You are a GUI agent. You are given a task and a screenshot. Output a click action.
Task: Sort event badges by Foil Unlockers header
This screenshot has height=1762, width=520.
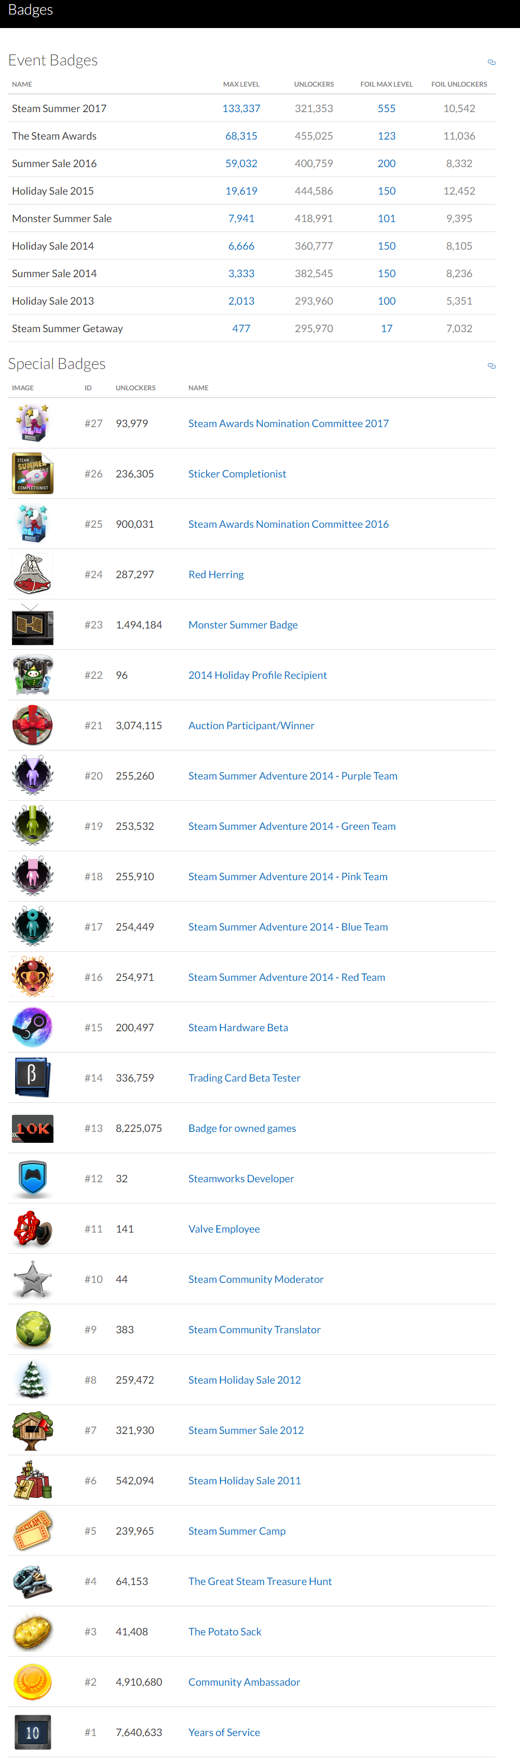(x=458, y=85)
